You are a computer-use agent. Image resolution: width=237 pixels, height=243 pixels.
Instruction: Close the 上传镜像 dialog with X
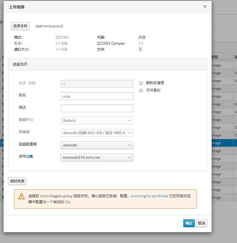205,7
